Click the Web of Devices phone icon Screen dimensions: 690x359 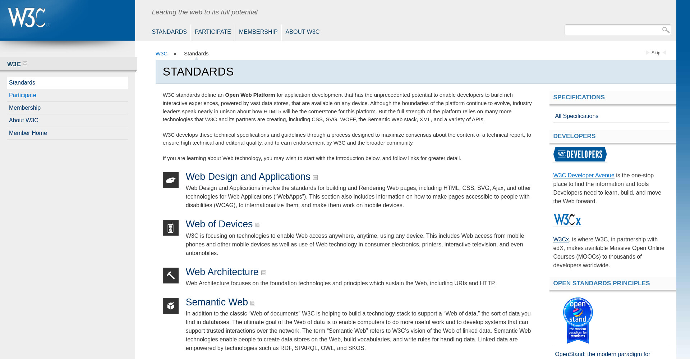pos(171,228)
